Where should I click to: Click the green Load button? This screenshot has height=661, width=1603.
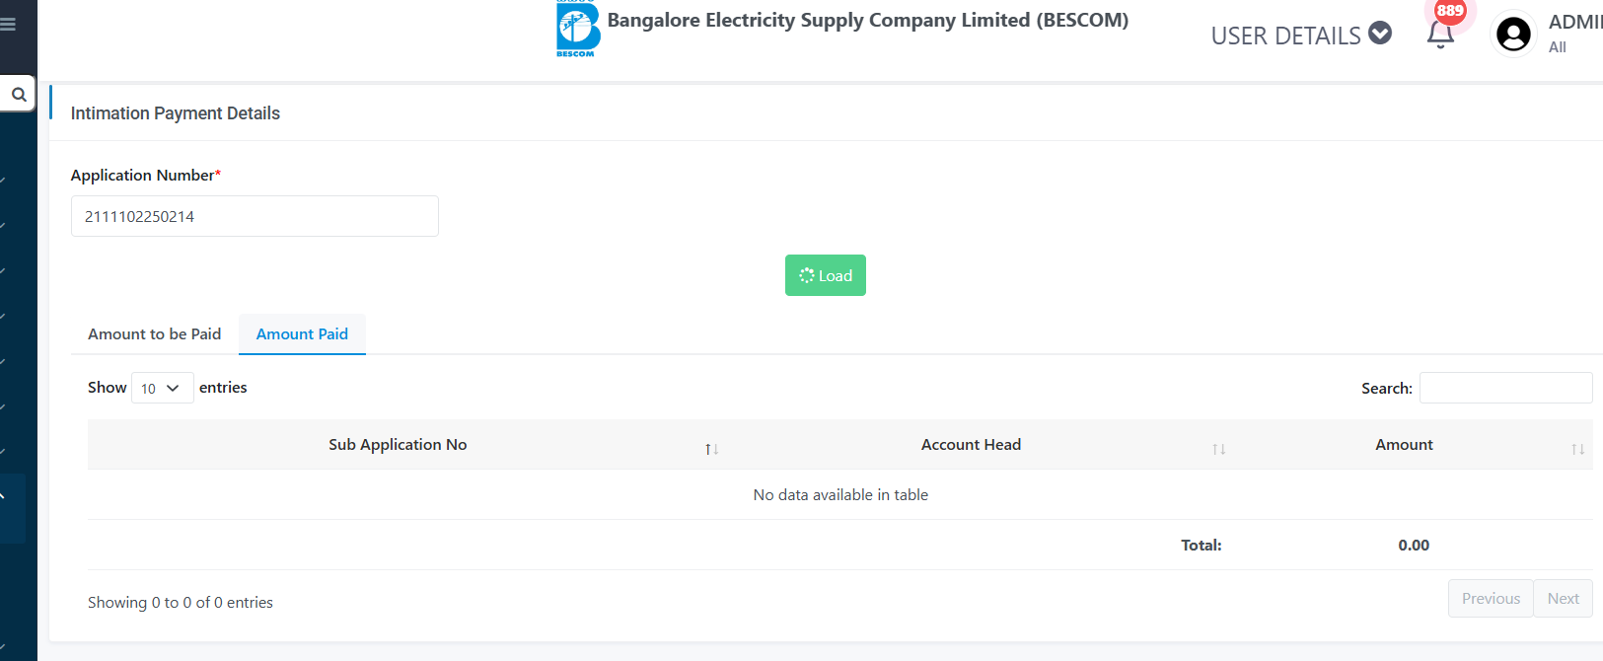pyautogui.click(x=826, y=275)
